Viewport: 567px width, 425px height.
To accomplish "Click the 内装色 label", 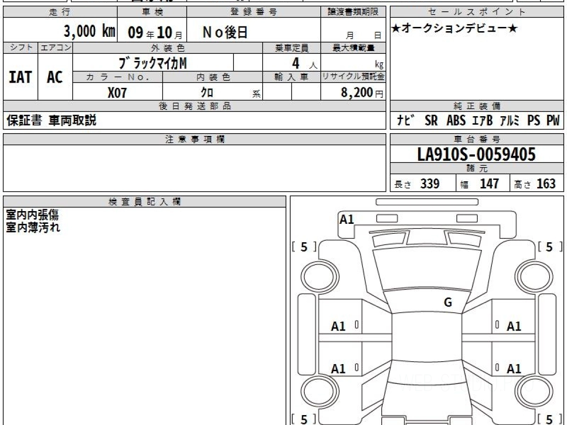I will coord(213,77).
